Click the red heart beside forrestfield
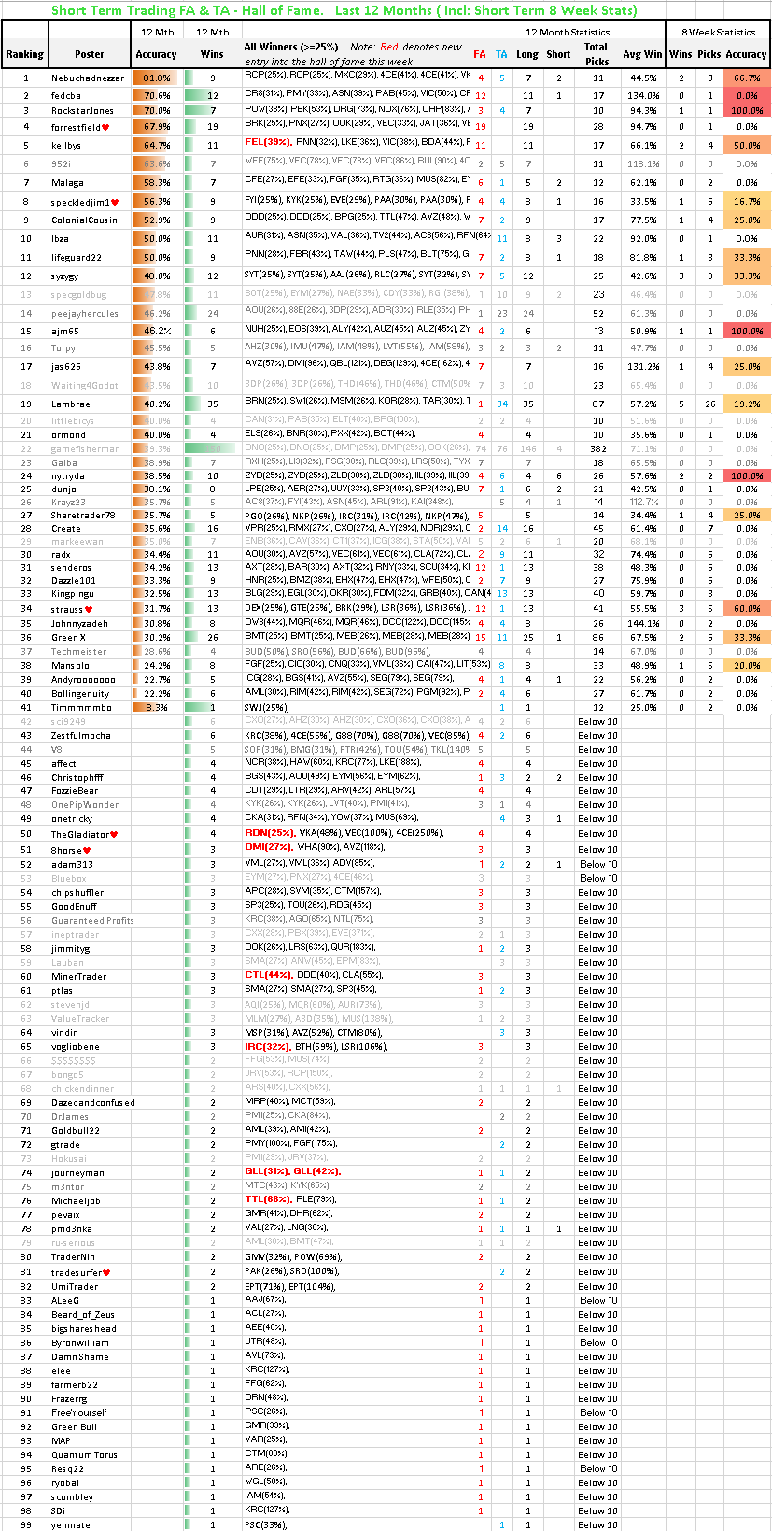This screenshot has width=772, height=1531. [105, 127]
